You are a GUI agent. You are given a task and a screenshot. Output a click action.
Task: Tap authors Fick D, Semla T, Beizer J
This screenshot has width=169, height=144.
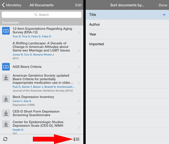pos(44,87)
